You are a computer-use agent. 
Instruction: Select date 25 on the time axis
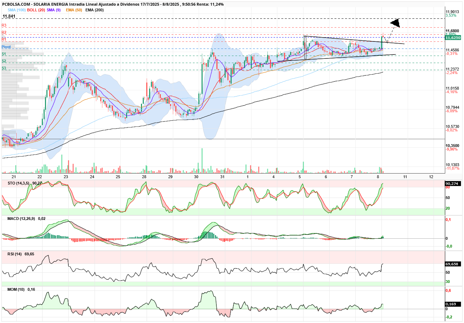pos(118,177)
